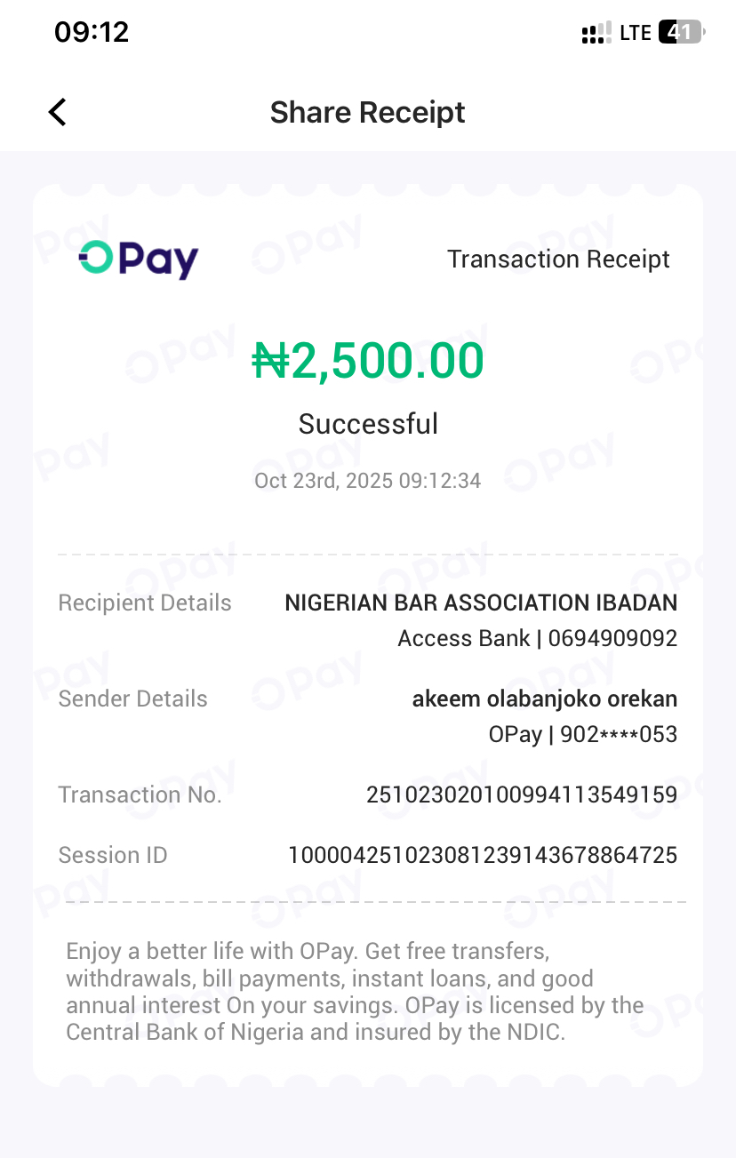
Task: Click the OPay promotional footer text
Action: [x=355, y=992]
